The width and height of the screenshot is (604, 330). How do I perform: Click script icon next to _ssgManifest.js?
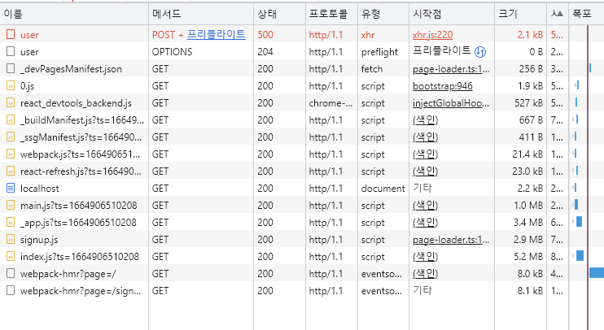tap(11, 137)
